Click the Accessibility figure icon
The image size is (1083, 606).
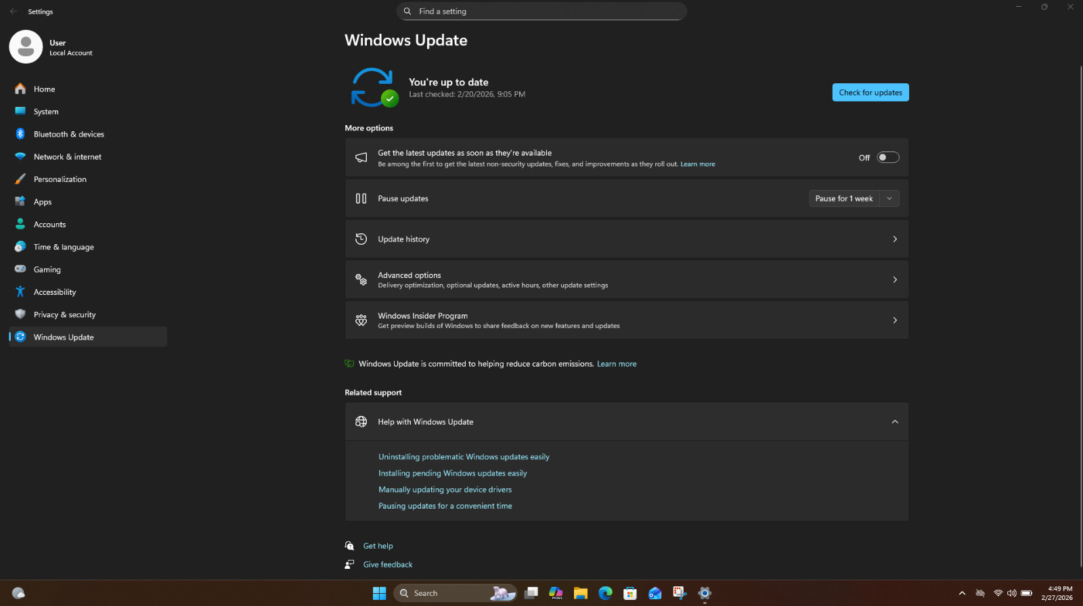click(x=20, y=292)
